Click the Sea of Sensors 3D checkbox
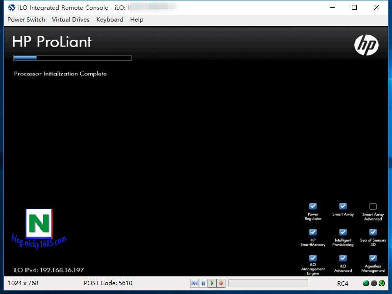Screen dimensions: 392x294 373,232
